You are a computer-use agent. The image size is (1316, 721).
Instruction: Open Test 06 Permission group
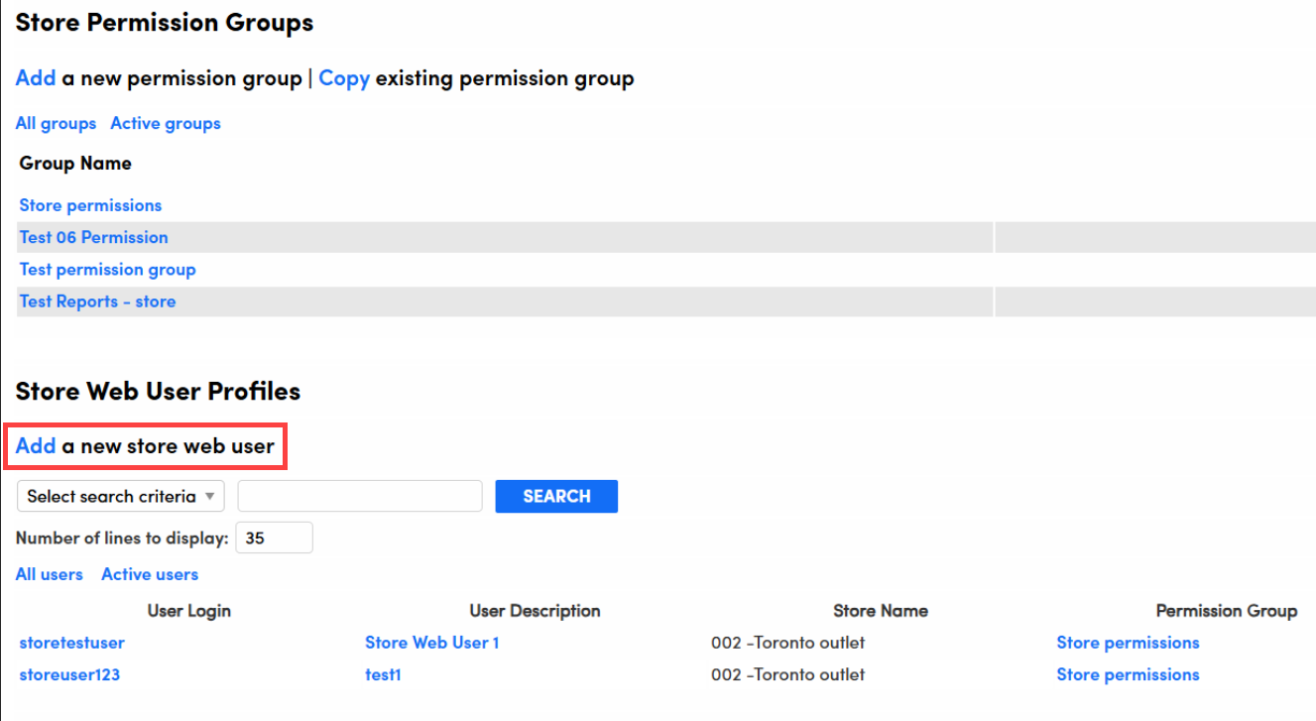pyautogui.click(x=93, y=237)
